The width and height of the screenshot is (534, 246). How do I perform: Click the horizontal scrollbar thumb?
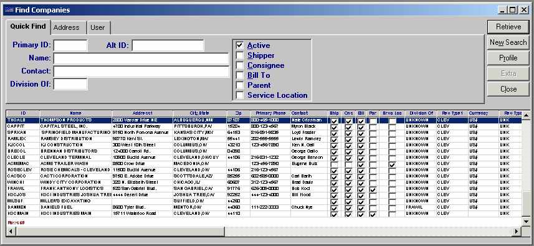pyautogui.click(x=120, y=232)
